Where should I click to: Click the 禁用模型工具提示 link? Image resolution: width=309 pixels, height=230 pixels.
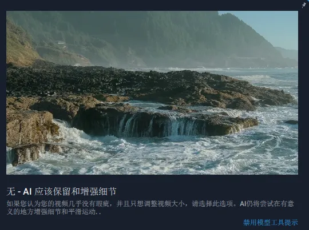[x=270, y=223]
